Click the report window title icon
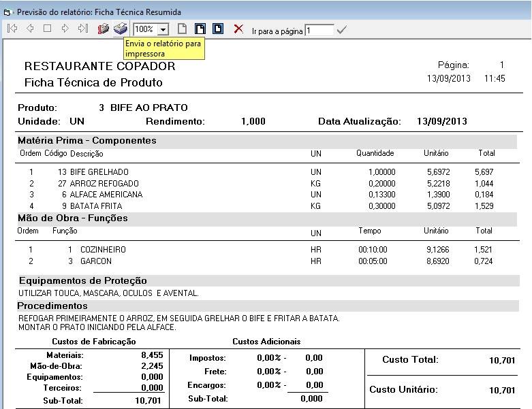 click(x=7, y=12)
